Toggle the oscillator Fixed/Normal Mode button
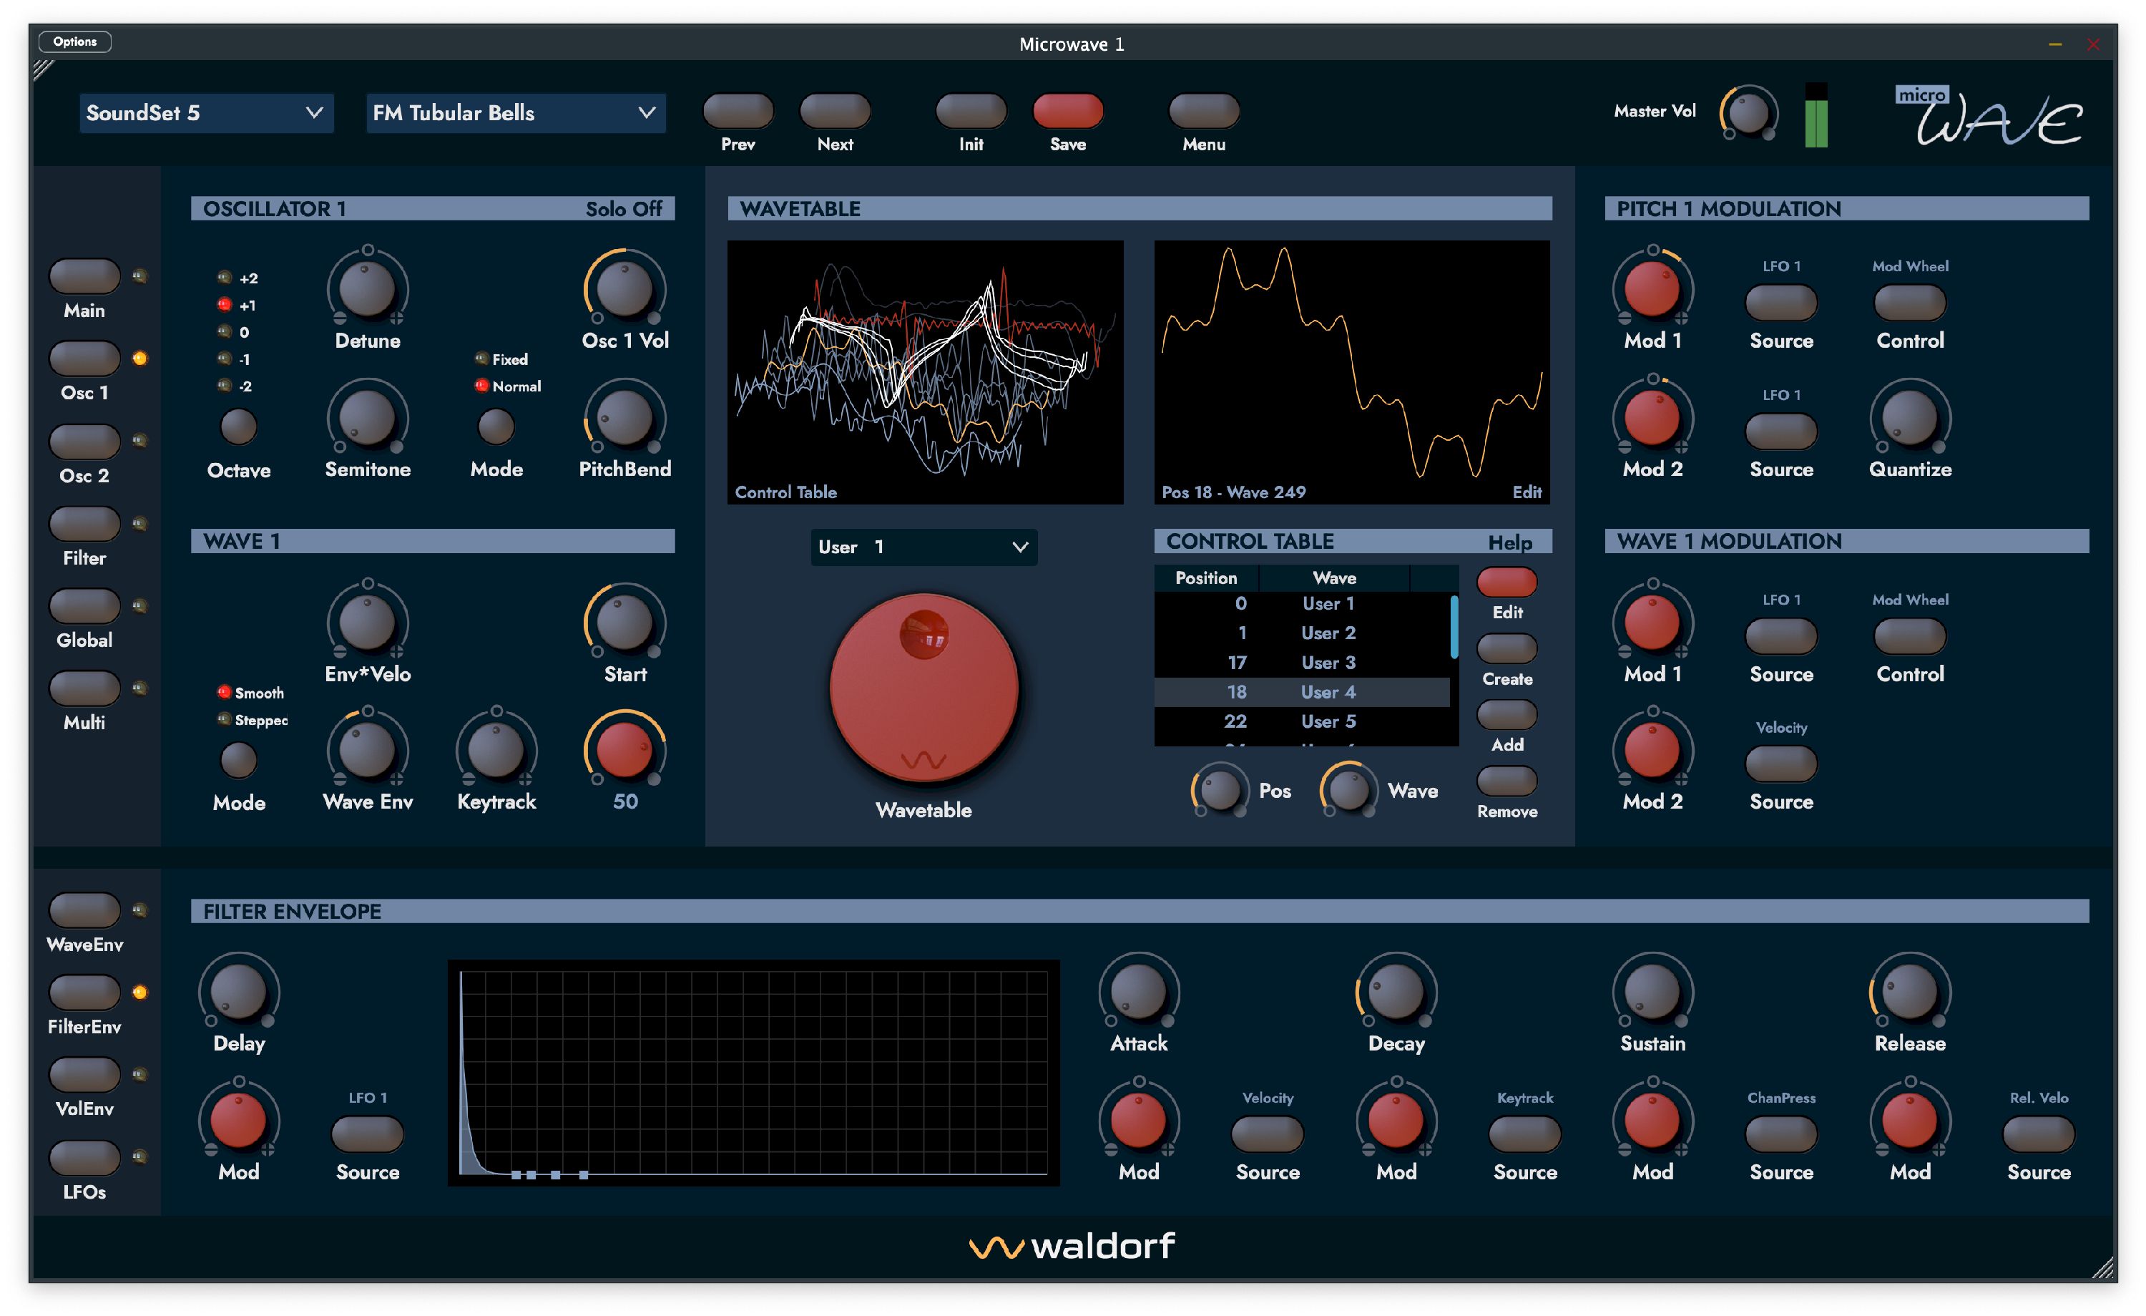Viewport: 2146px width, 1316px height. click(x=496, y=427)
